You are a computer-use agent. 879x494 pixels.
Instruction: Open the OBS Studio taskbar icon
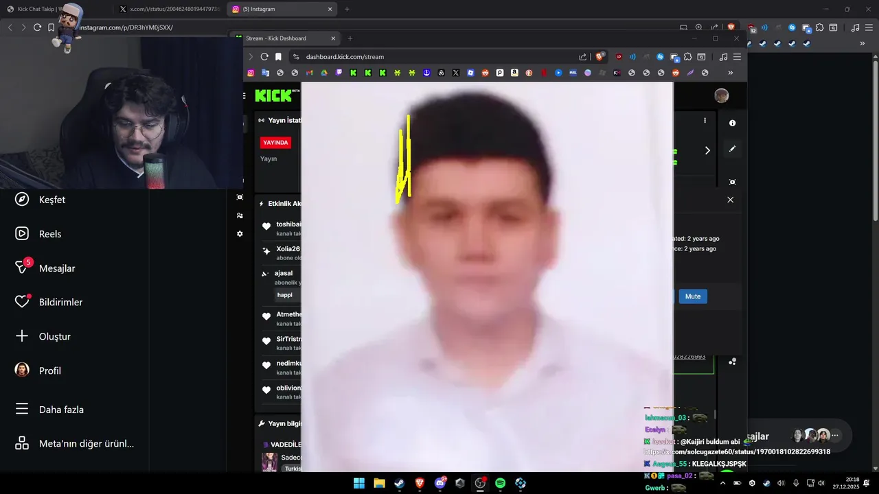481,483
